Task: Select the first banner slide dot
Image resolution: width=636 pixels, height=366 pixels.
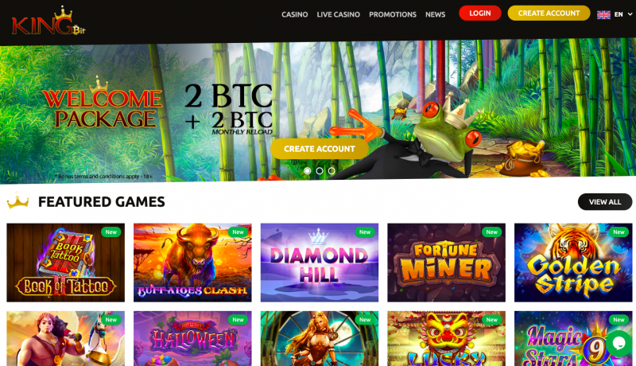Action: coord(308,171)
